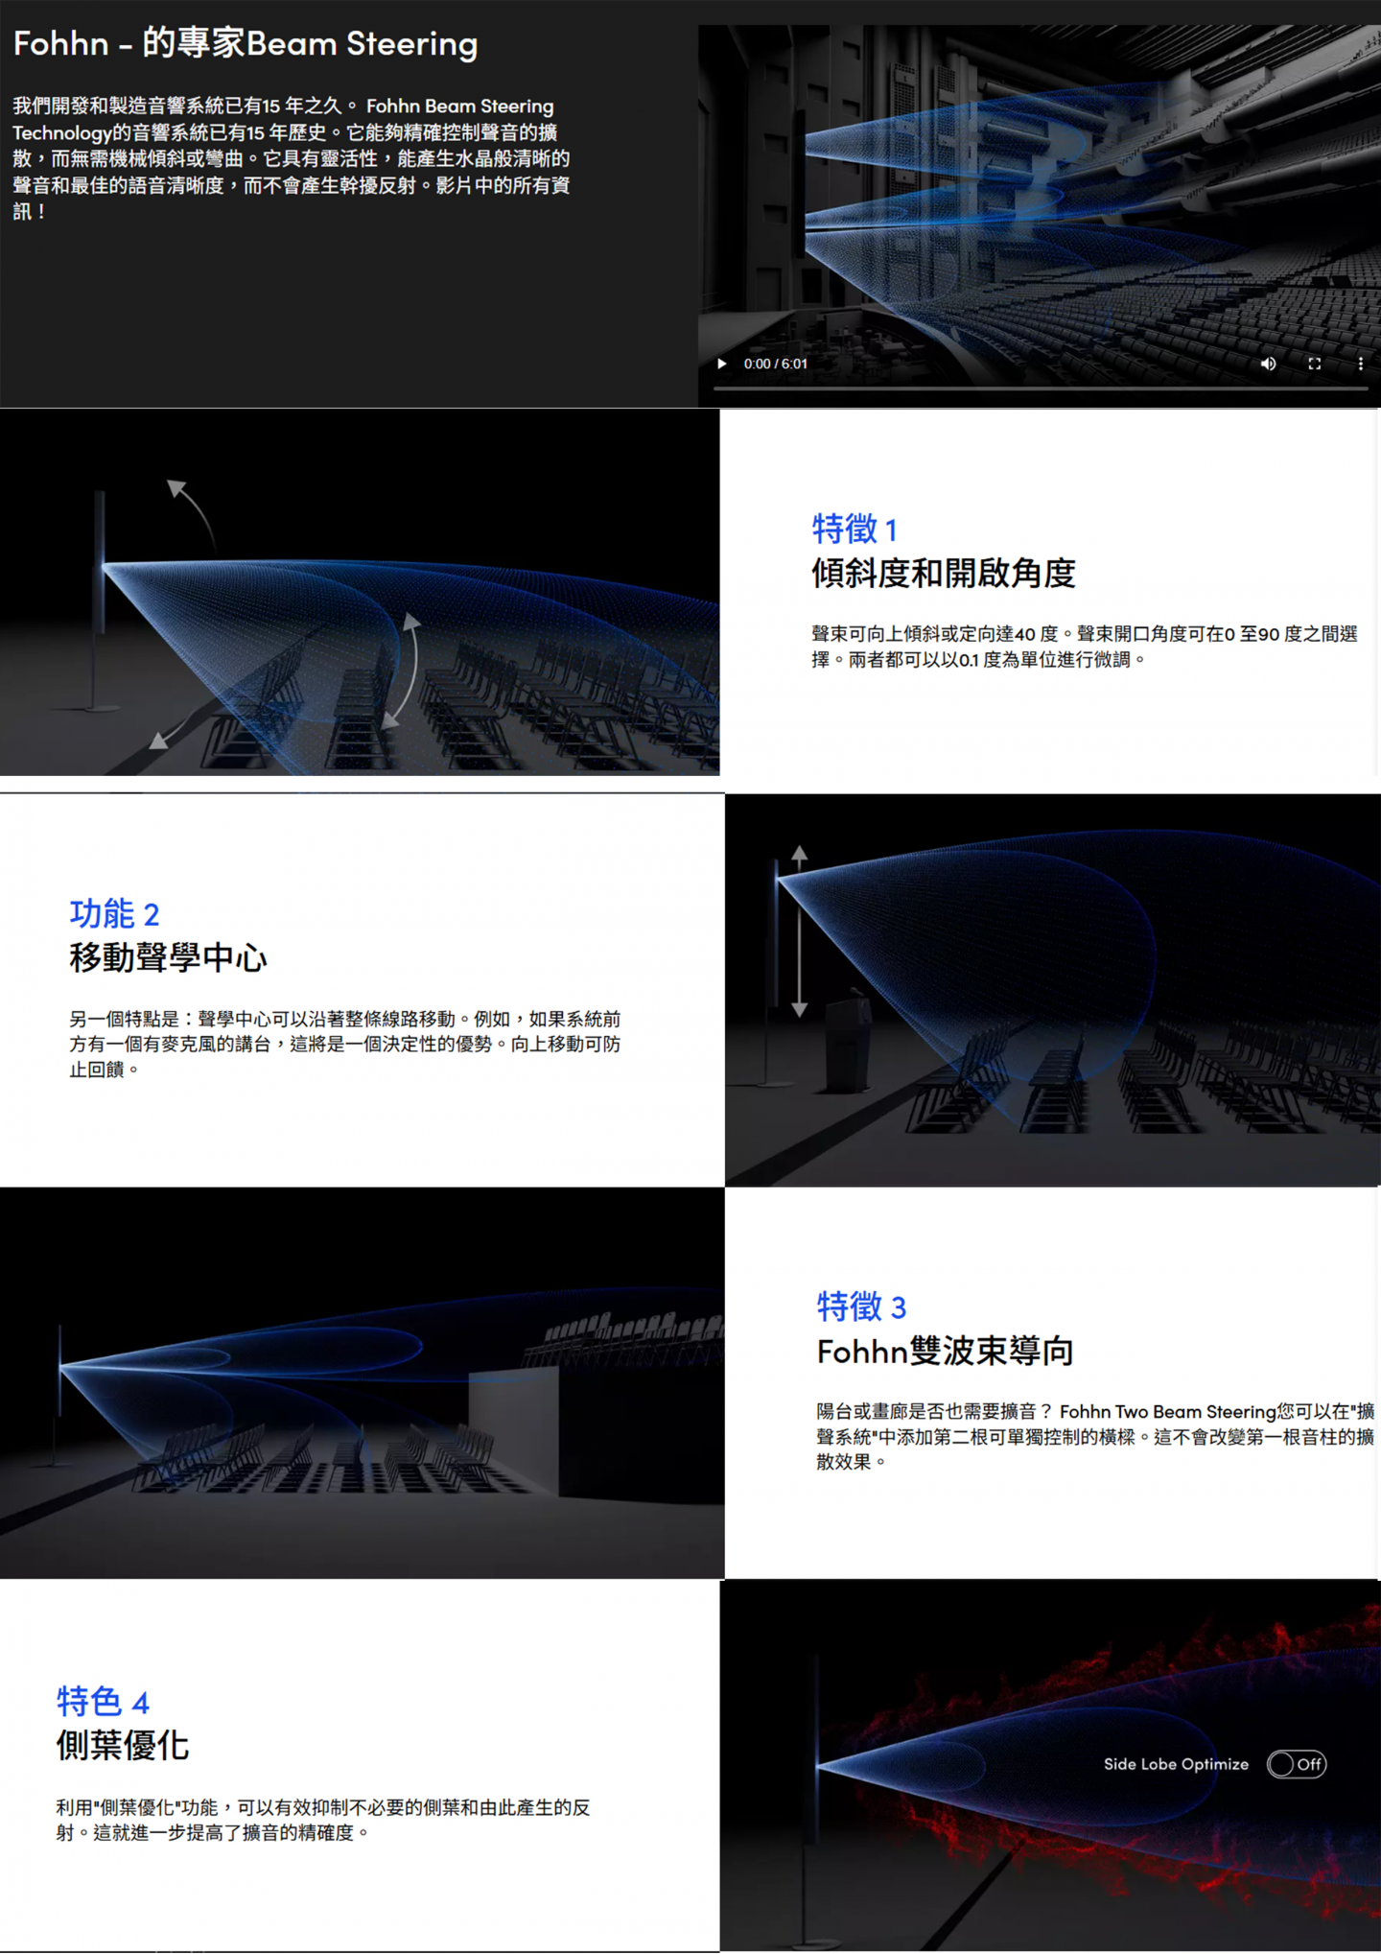Open the video's three-dot options menu
Viewport: 1381px width, 1954px height.
click(x=1360, y=364)
